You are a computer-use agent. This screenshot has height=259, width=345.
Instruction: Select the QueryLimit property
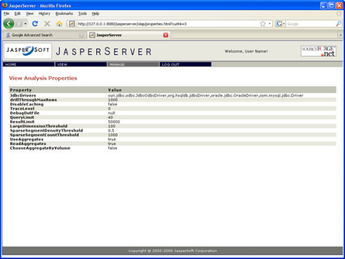tap(22, 118)
